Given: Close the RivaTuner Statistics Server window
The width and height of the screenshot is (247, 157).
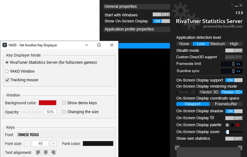Looking at the screenshot, I should (241, 5).
